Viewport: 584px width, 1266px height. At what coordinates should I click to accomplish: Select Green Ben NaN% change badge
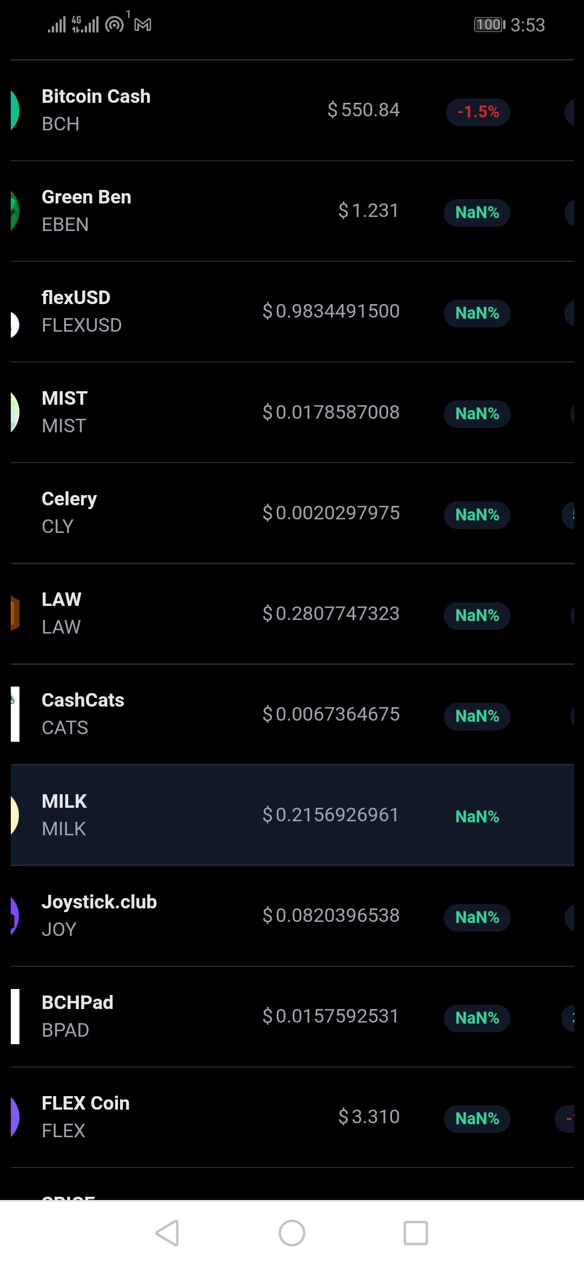click(x=477, y=213)
